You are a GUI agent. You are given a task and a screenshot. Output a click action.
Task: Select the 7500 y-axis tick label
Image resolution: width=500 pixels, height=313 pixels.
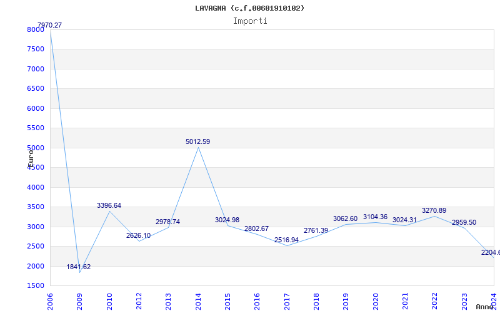36,49
